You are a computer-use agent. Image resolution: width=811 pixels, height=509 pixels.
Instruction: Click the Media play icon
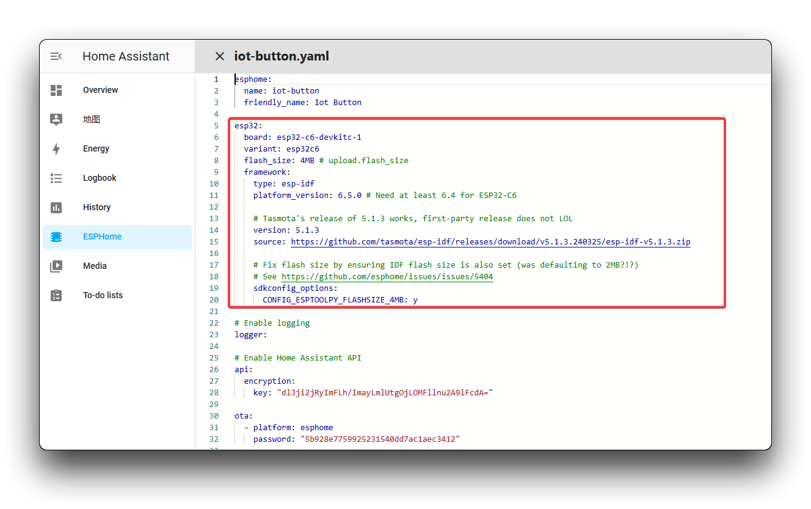click(x=56, y=266)
